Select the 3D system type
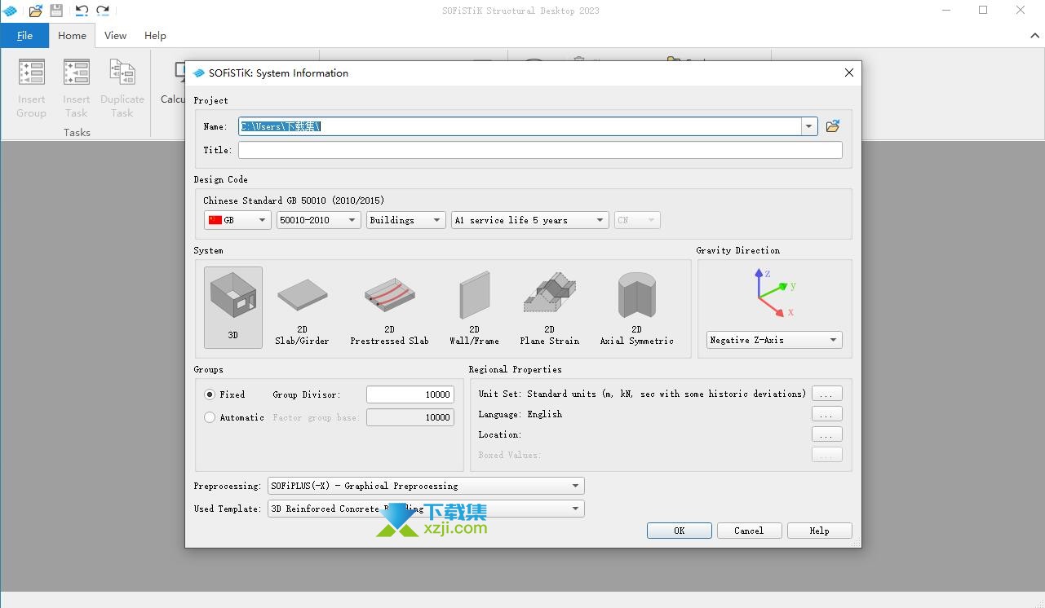 pos(233,307)
